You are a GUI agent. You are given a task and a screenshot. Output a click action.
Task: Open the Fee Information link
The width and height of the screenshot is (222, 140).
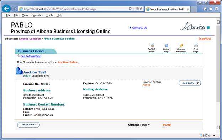click(x=31, y=56)
